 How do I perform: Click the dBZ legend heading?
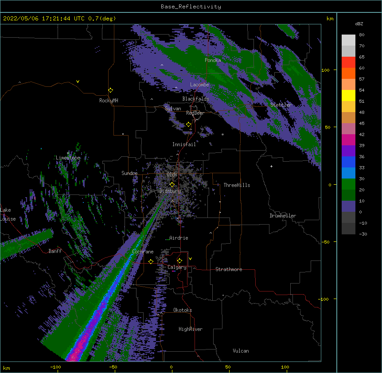tap(359, 23)
